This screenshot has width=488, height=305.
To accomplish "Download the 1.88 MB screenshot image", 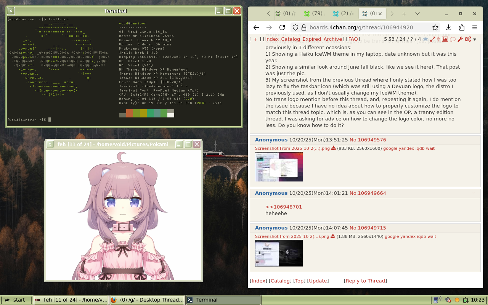I will [x=333, y=236].
